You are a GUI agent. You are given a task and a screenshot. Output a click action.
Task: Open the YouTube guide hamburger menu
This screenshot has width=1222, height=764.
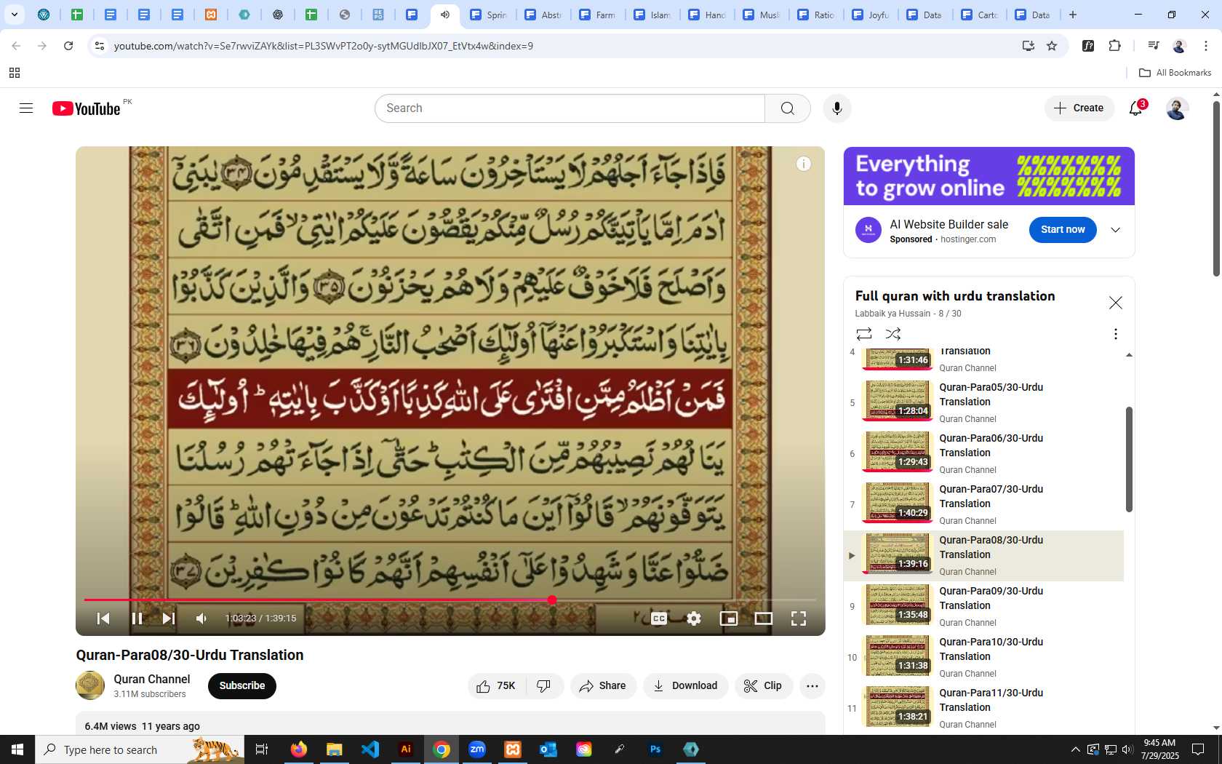(26, 108)
